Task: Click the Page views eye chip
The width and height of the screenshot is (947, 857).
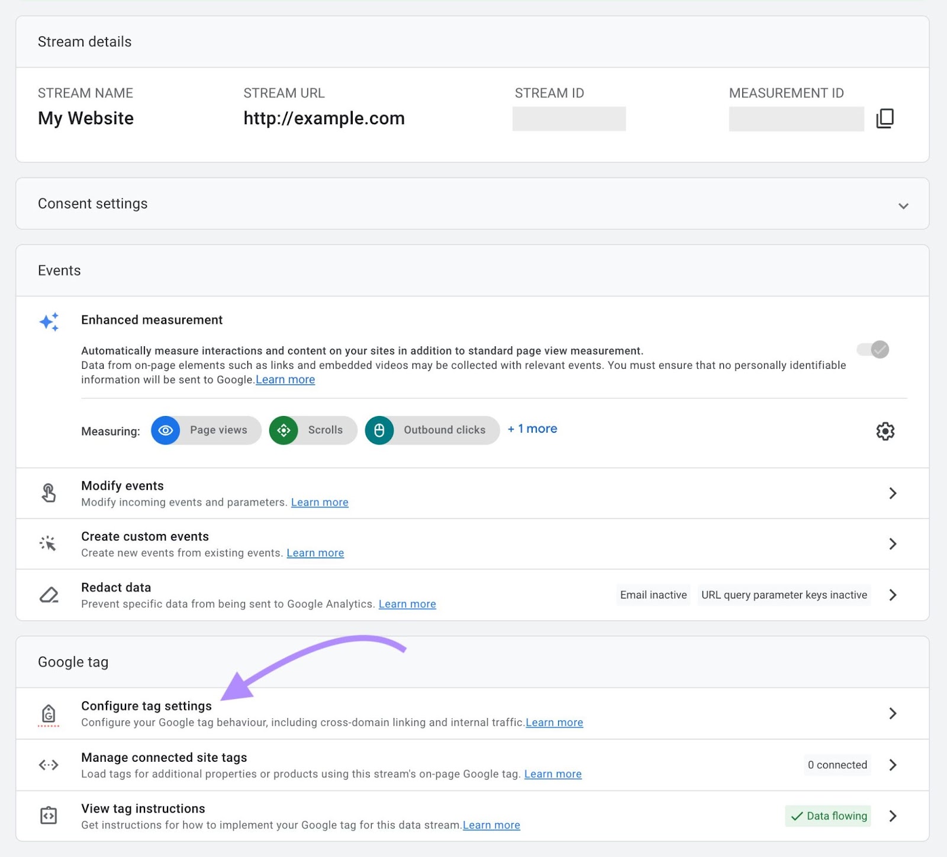Action: (x=206, y=430)
